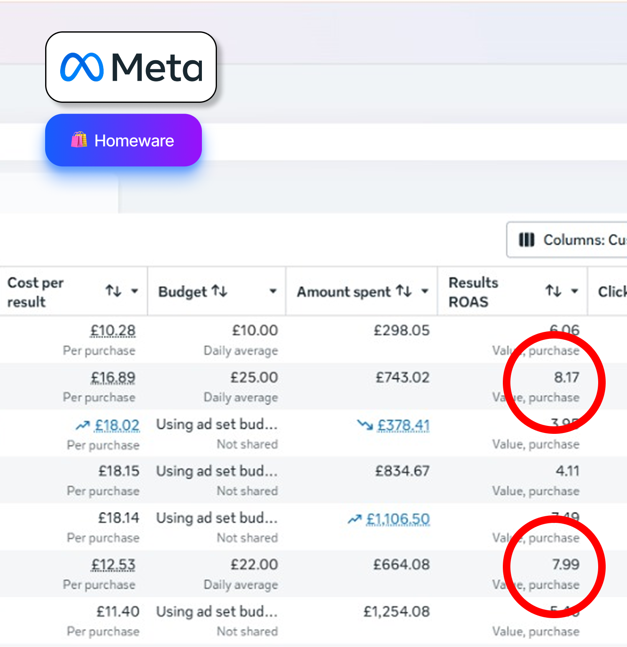This screenshot has height=647, width=627.
Task: Click 'Per purchase' under the £10.28 value
Action: click(99, 351)
